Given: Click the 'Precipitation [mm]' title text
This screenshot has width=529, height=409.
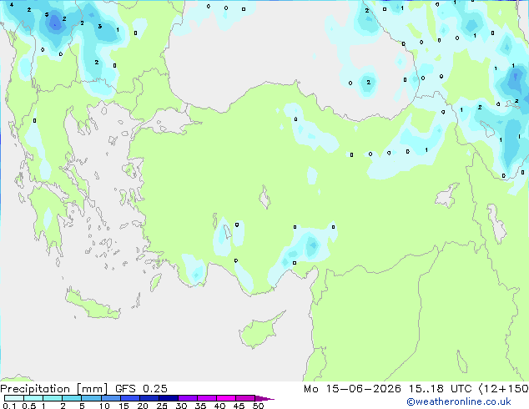Looking at the screenshot, I should coord(54,389).
